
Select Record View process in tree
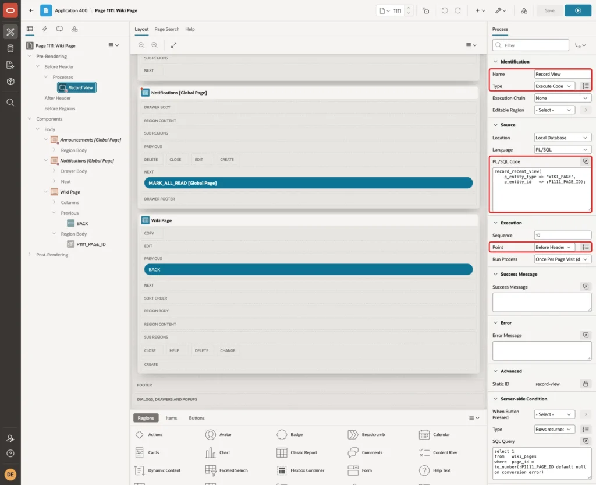pyautogui.click(x=77, y=87)
